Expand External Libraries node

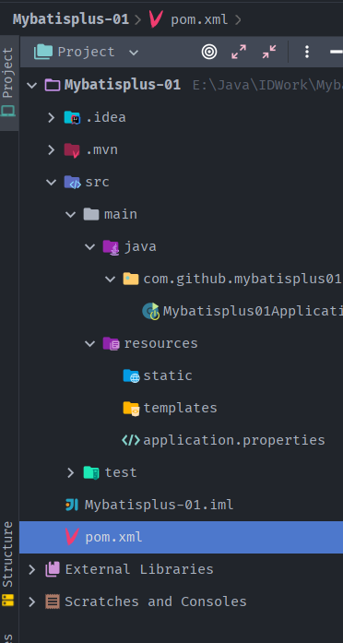point(32,569)
